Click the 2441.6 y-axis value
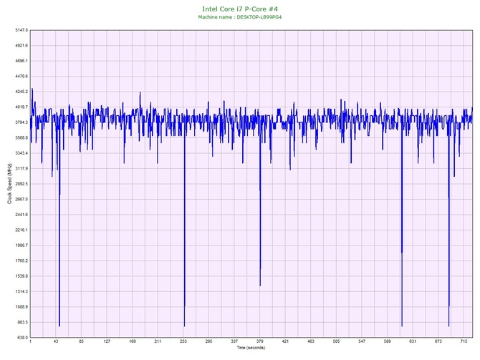The image size is (480, 360). 21,215
